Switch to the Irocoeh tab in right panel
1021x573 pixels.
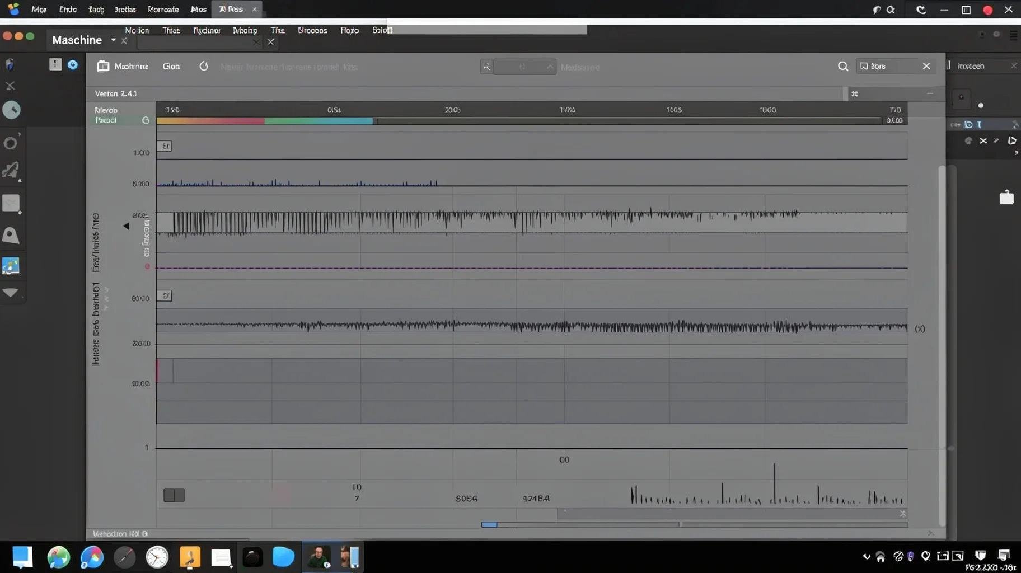tap(971, 66)
